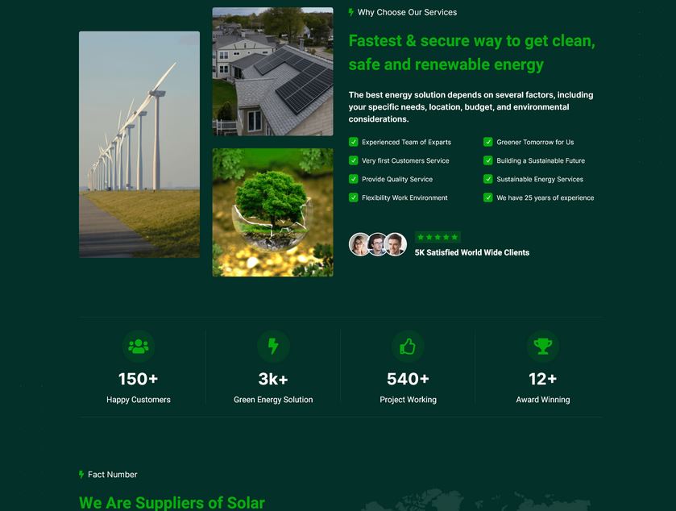Click the Provide Quality Service text
The image size is (676, 511).
[397, 179]
